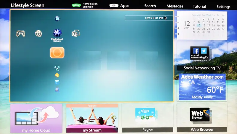Select the yellow PlayStation Plus icon

[57, 75]
